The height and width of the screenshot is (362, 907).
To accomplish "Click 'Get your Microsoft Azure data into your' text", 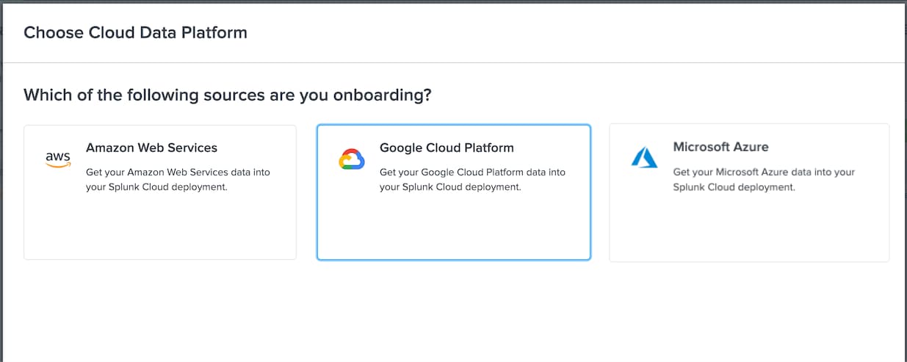I will click(764, 172).
